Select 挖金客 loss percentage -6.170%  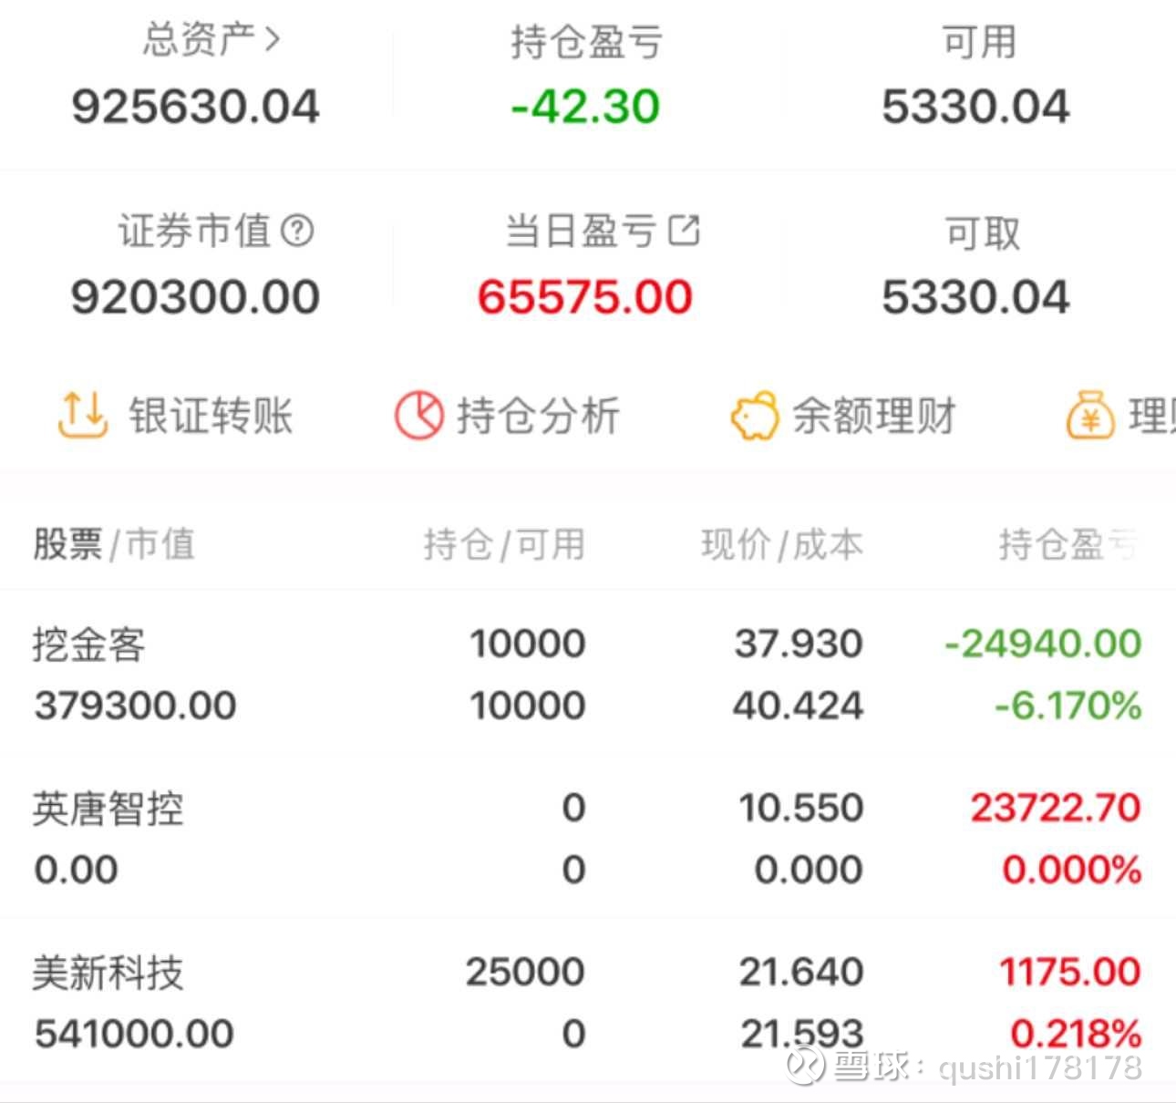click(1068, 706)
